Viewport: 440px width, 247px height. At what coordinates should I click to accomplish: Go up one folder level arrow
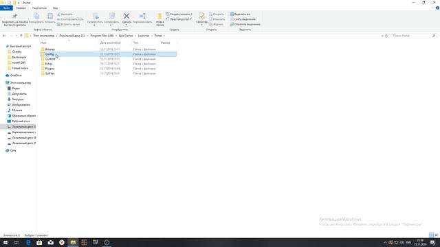(21, 36)
